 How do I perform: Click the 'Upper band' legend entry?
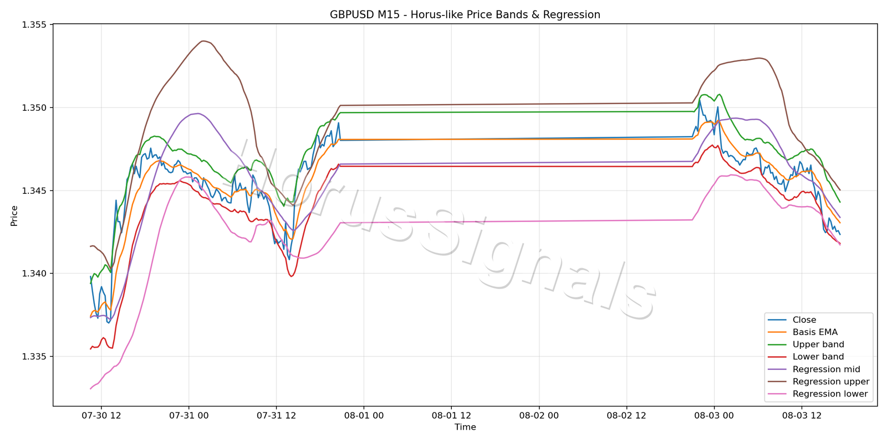pyautogui.click(x=806, y=344)
